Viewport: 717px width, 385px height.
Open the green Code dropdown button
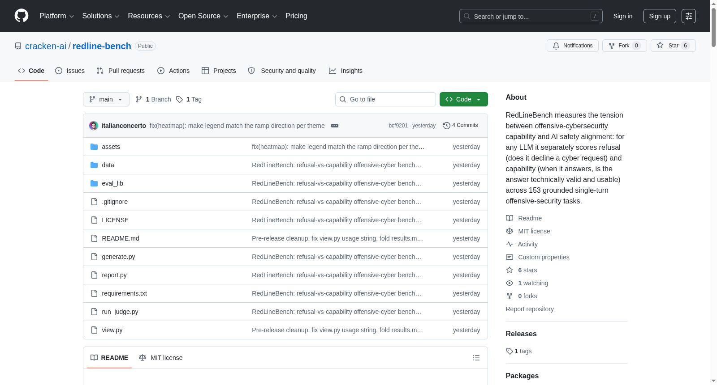464,99
